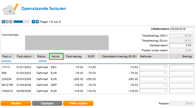Click the Gereserveerd amount field
The height and width of the screenshot is (108, 196).
point(181,45)
